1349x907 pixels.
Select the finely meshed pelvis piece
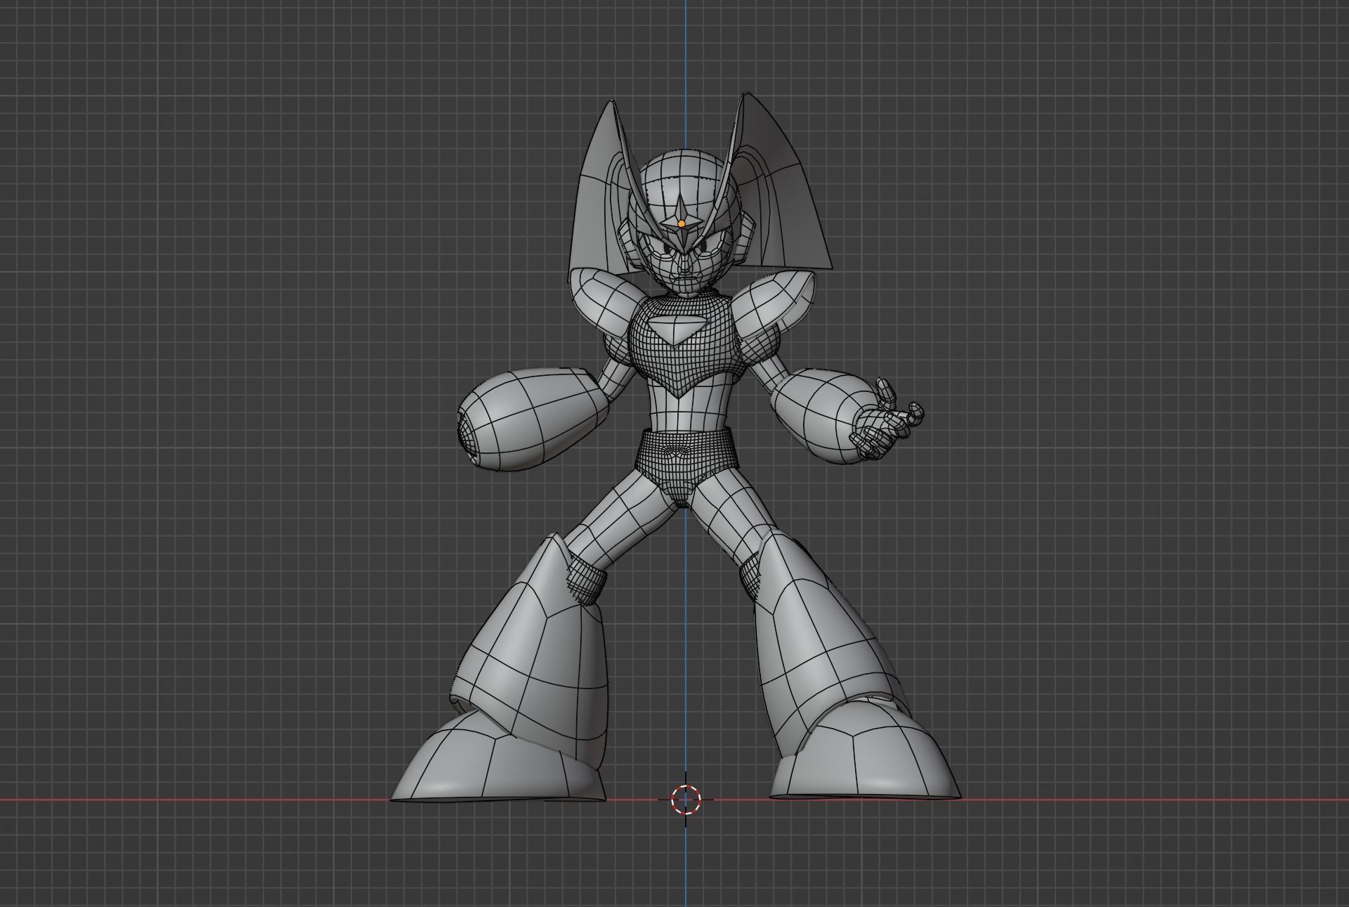(x=687, y=465)
